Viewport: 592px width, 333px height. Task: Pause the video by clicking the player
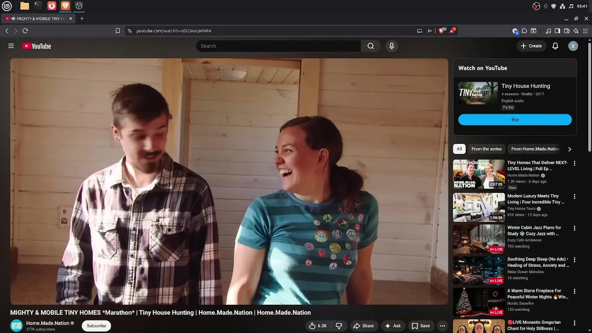229,181
